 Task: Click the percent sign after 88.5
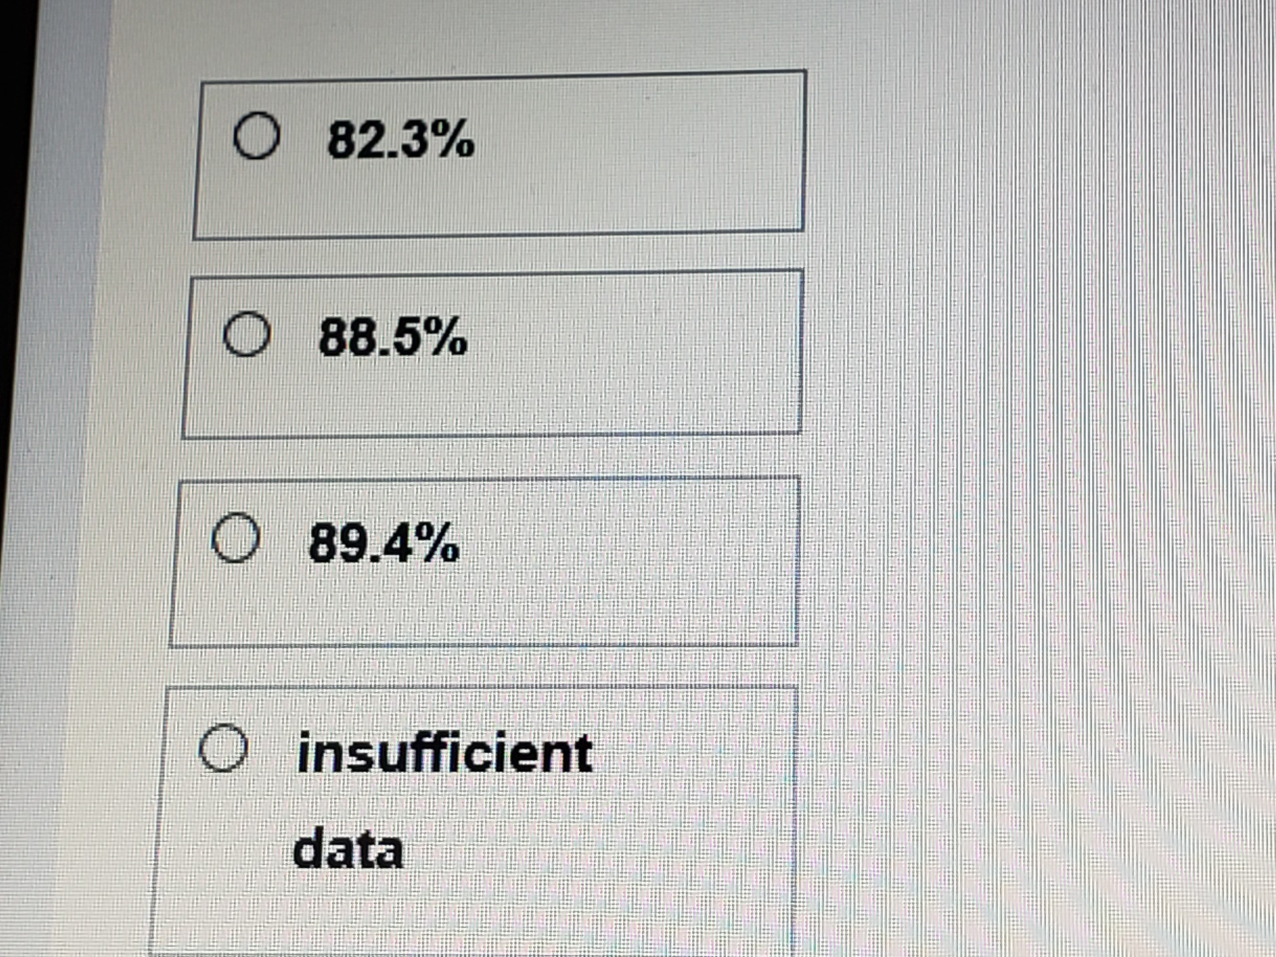(446, 337)
